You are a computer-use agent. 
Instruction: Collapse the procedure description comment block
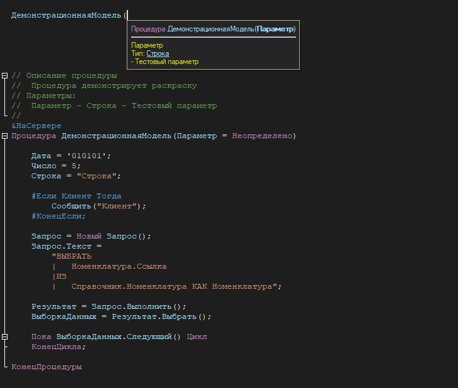coord(4,76)
